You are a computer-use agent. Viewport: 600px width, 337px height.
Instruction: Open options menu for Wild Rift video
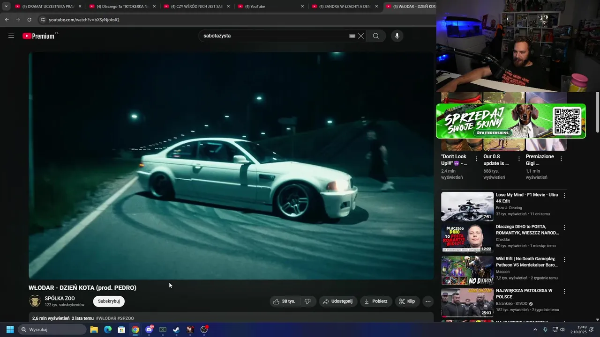(x=564, y=260)
